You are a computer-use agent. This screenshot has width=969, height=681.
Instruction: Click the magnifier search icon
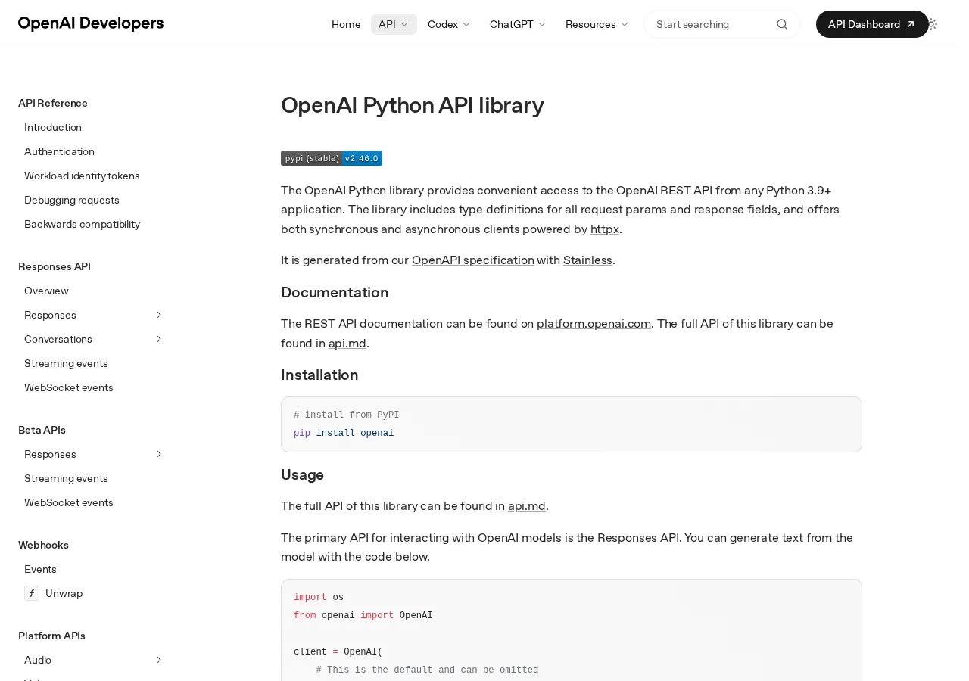pyautogui.click(x=782, y=24)
